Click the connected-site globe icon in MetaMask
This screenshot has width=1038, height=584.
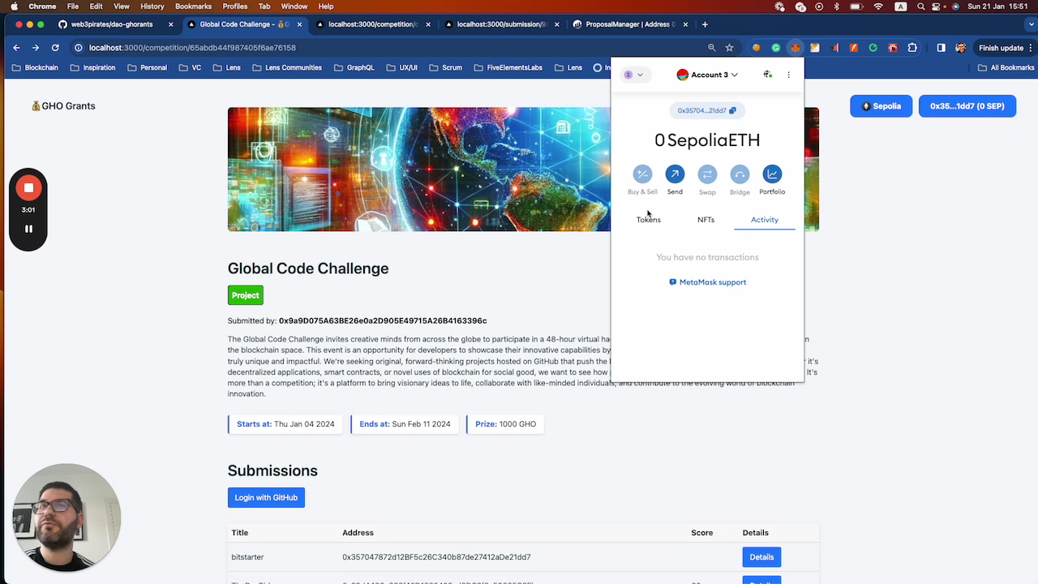[767, 75]
